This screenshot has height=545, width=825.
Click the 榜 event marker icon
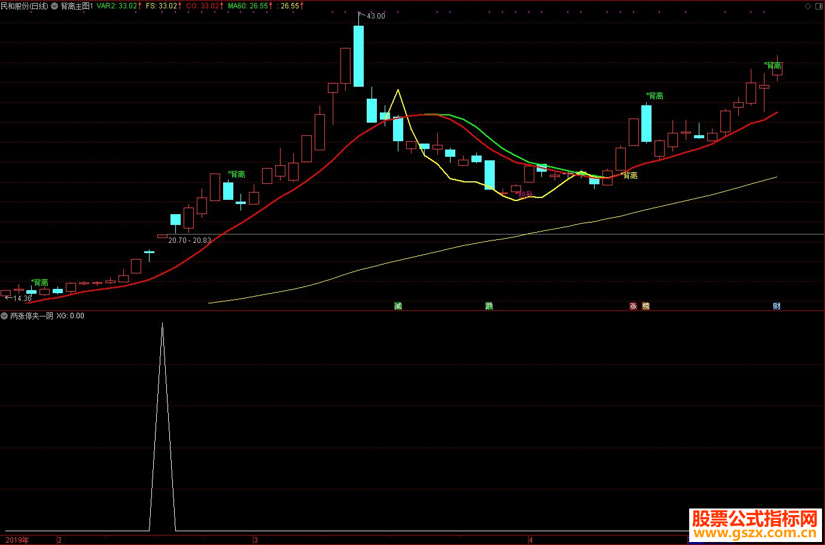click(x=646, y=306)
